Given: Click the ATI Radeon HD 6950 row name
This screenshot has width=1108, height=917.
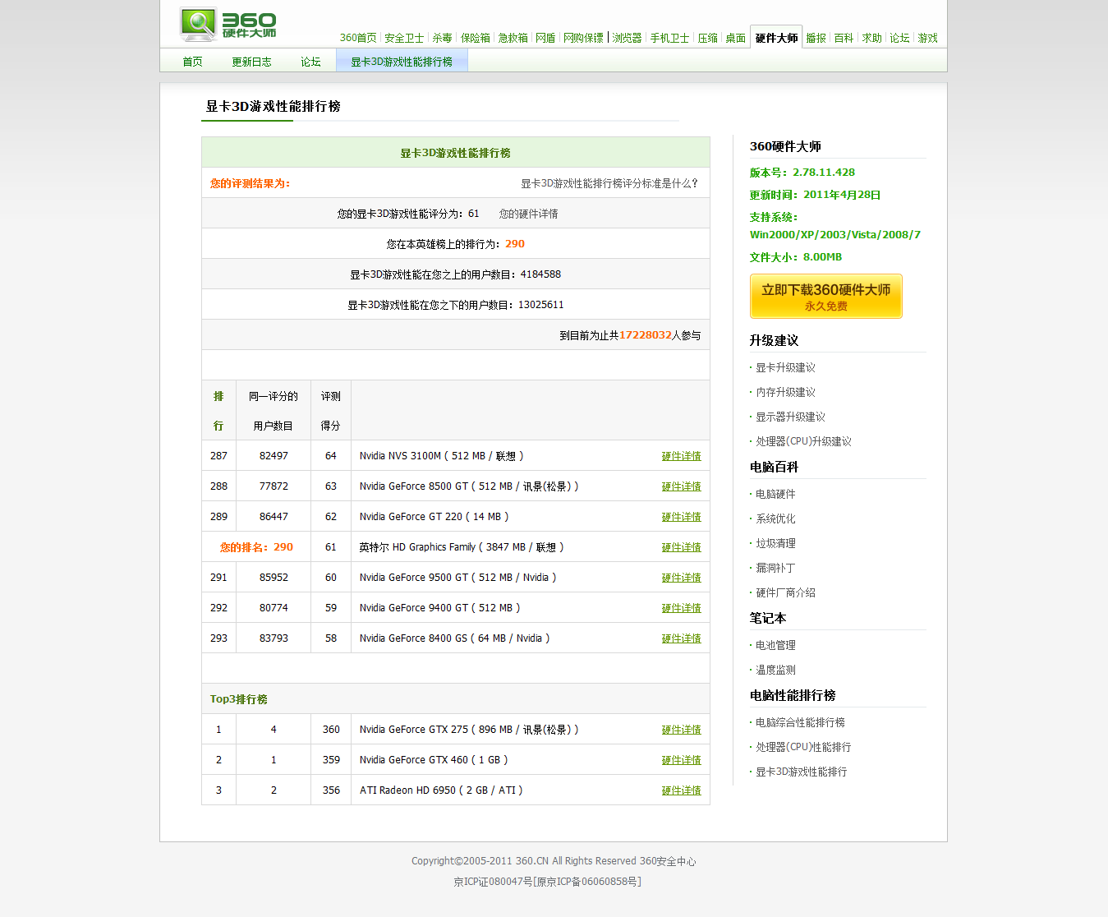Looking at the screenshot, I should (441, 790).
